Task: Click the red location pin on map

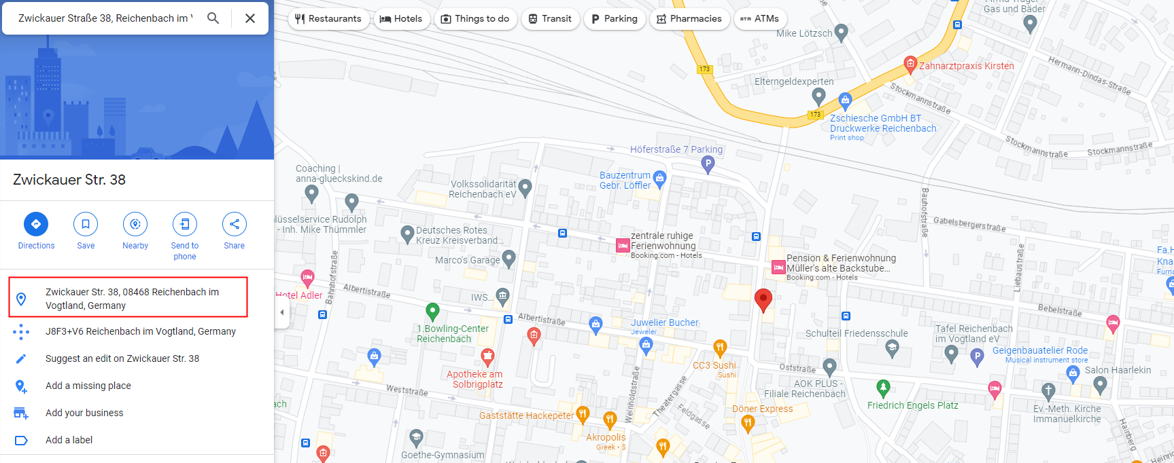Action: [x=763, y=300]
